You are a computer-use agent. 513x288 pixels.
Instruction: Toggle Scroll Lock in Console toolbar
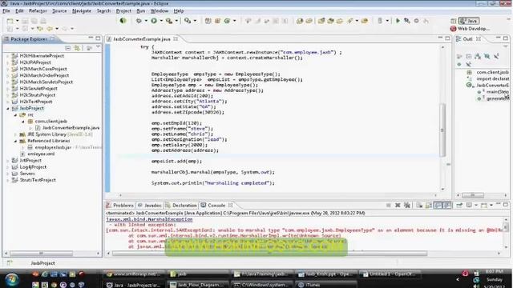428,206
